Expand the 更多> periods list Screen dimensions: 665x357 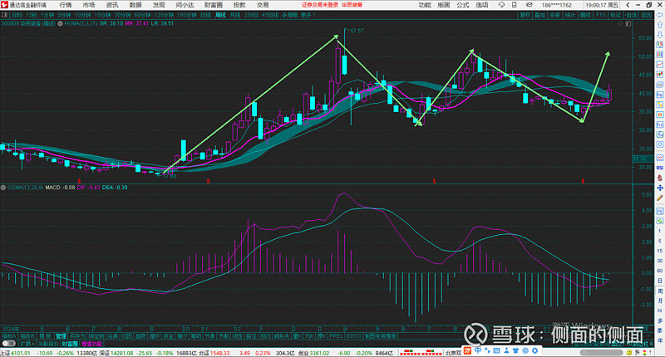coord(308,15)
